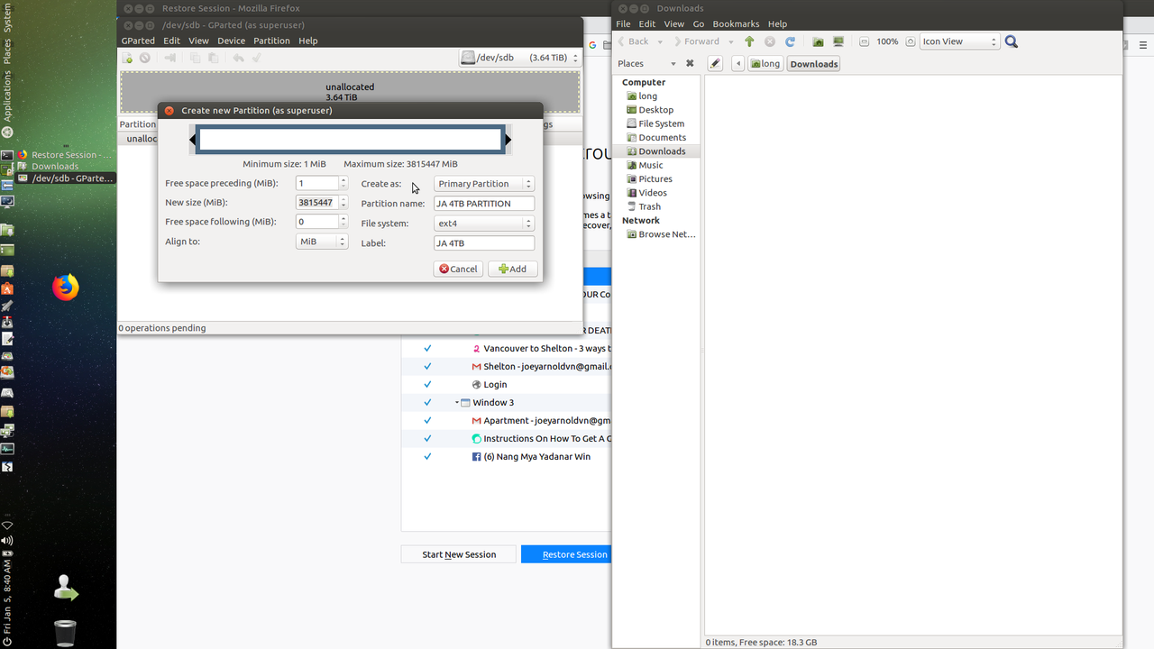Click the Downloads path button
Screen dimensions: 1154x649
[814, 63]
